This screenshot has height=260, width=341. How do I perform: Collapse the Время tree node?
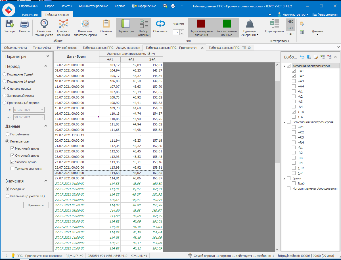(x=284, y=178)
